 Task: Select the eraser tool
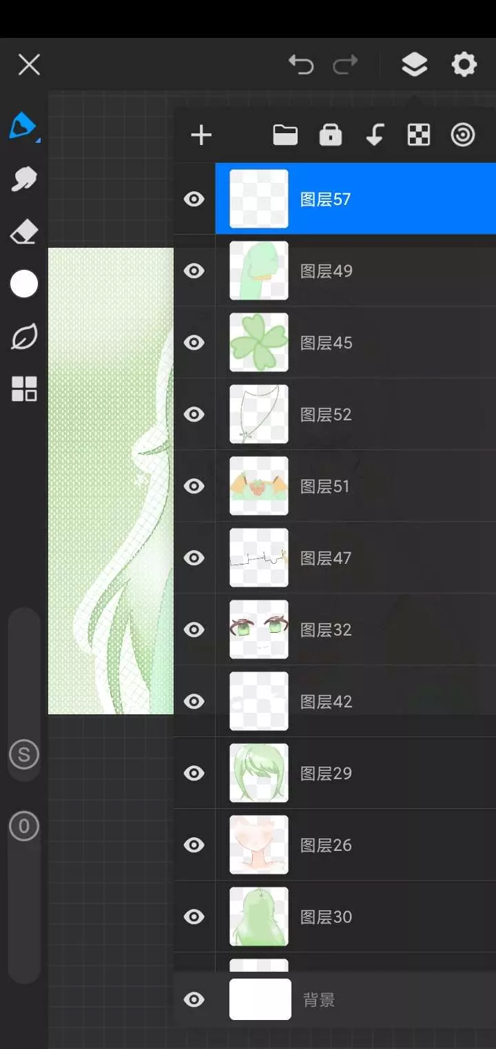click(24, 232)
